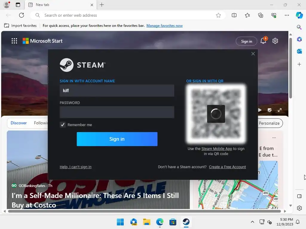Click Import favorites on favorites bar

click(x=20, y=26)
